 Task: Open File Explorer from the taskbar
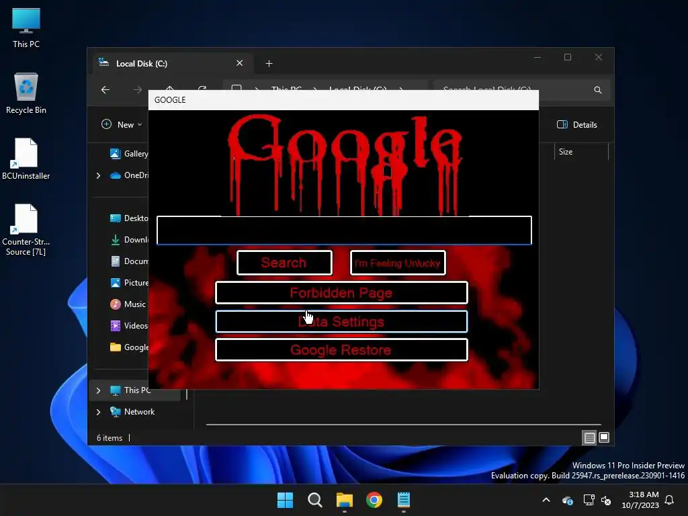click(345, 500)
